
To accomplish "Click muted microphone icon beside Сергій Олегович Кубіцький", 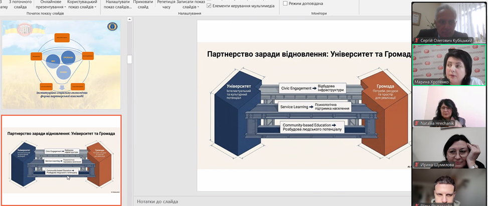I will tap(416, 40).
